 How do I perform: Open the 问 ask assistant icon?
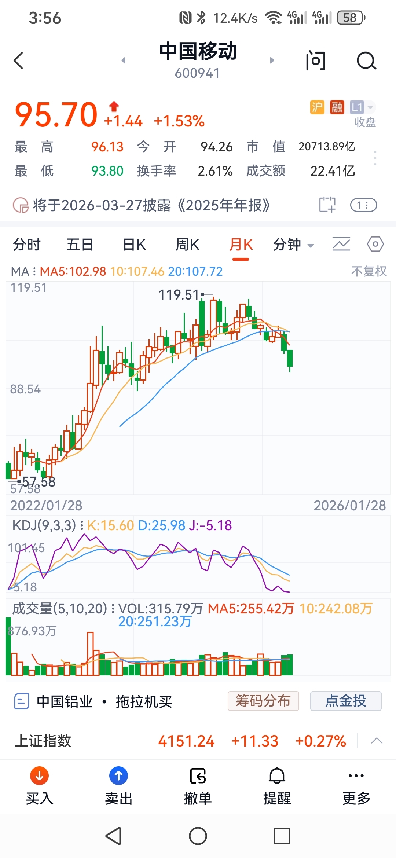point(316,60)
